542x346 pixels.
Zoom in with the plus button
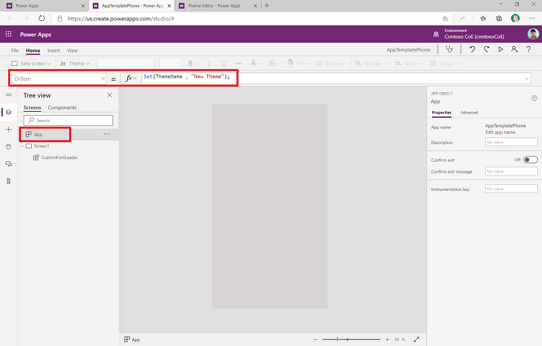(x=387, y=339)
